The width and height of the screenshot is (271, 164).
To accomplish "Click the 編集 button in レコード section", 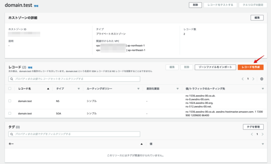I will (172, 67).
